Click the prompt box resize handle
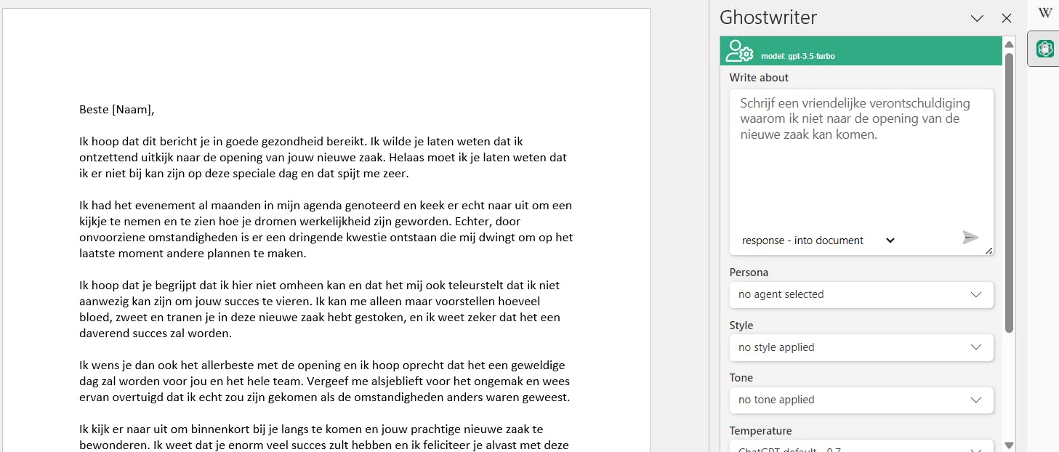 [988, 251]
